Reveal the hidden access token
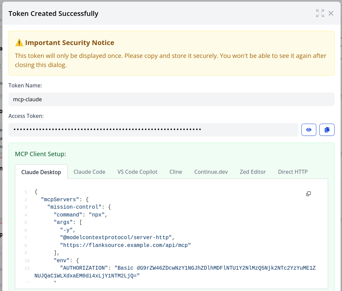Screen dimensions: 342x291 (x=309, y=130)
